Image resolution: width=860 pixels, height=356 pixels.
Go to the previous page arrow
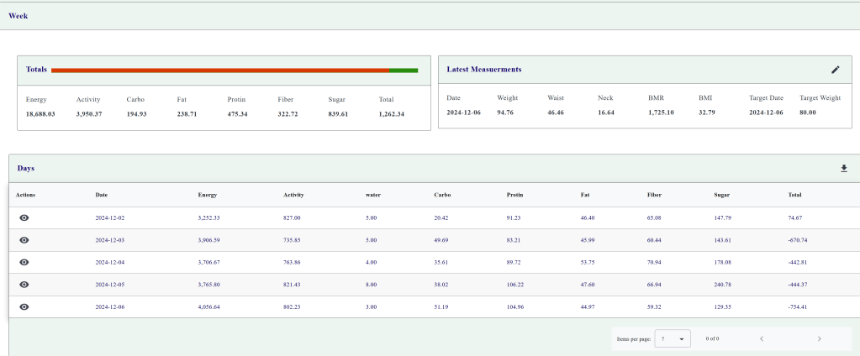tap(761, 338)
